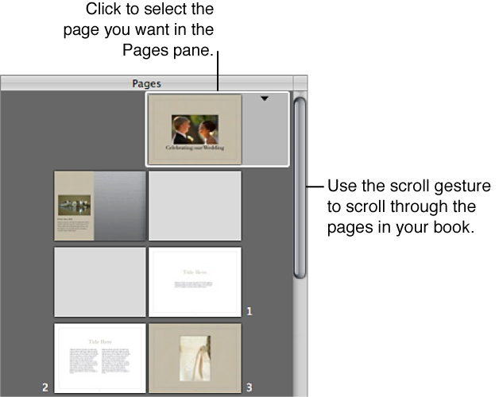Select the blank gray page left of page 1
This screenshot has width=499, height=397.
click(x=100, y=282)
